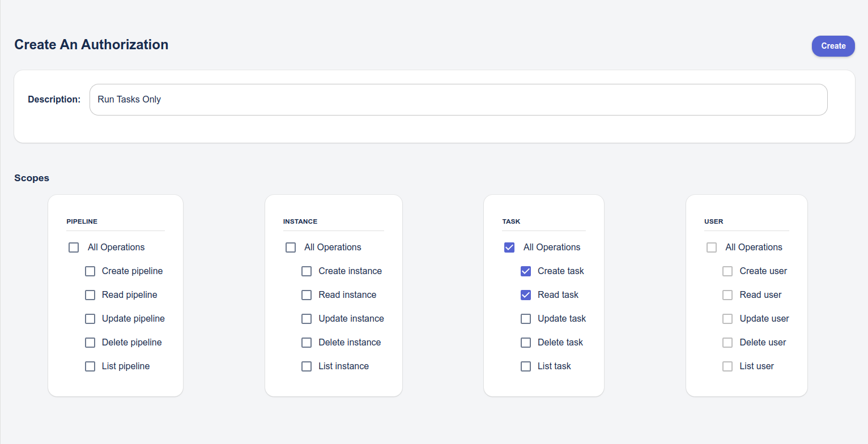Select the Update user checkbox
Screen dimensions: 868x444
[727, 319]
